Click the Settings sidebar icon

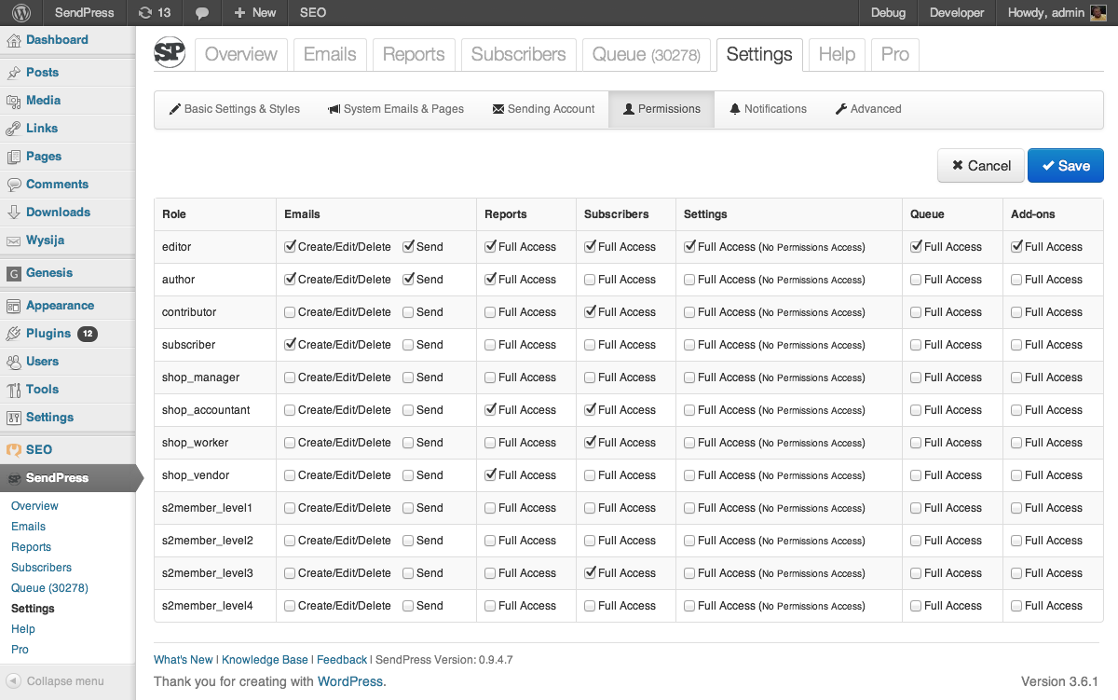(14, 418)
